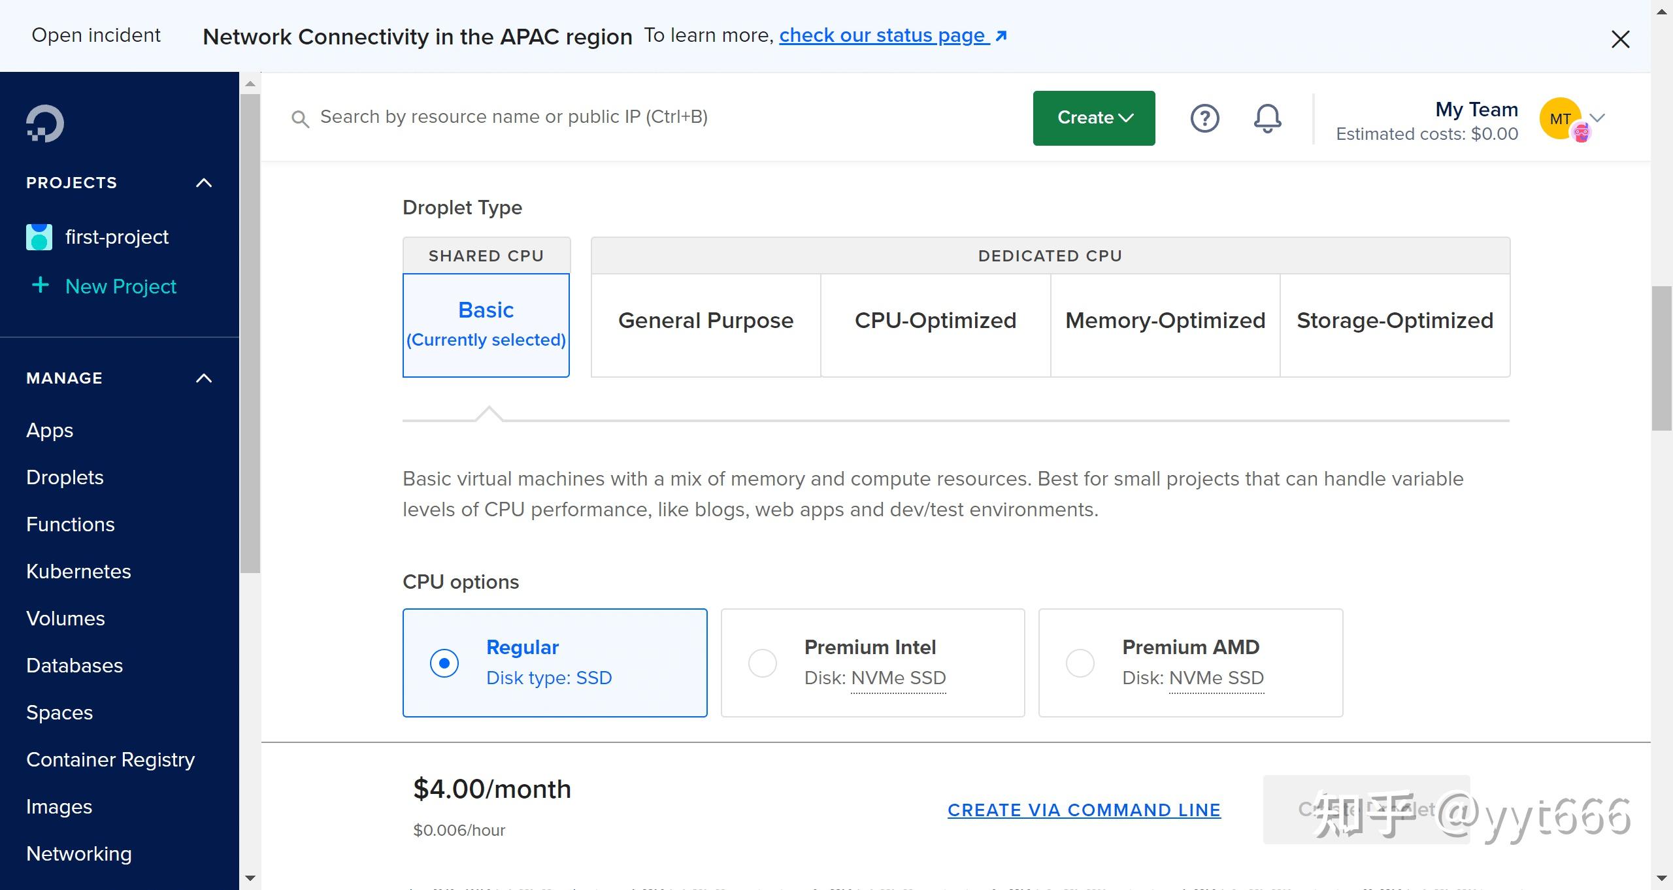Screen dimensions: 1673x890
Task: Switch to the General Purpose droplet tab
Action: point(705,320)
